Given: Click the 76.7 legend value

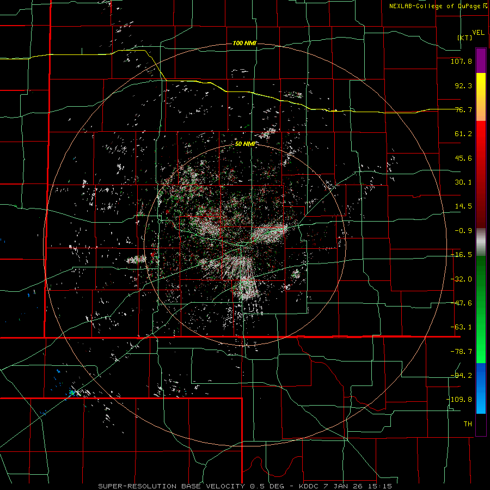Looking at the screenshot, I should coord(463,109).
